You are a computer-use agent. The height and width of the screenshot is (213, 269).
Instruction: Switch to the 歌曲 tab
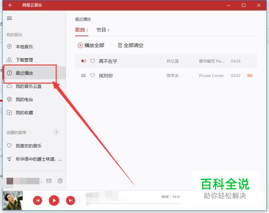(82, 30)
